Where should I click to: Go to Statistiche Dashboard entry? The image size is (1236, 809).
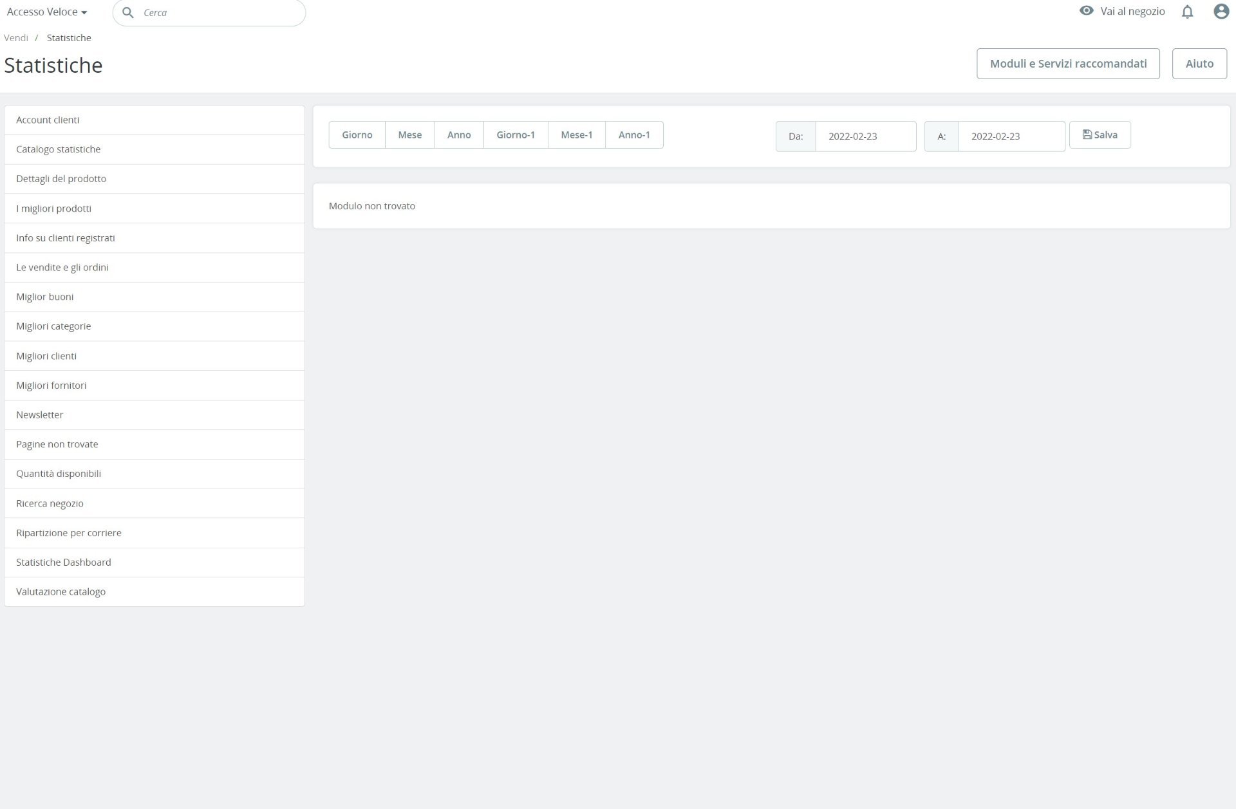click(x=63, y=563)
